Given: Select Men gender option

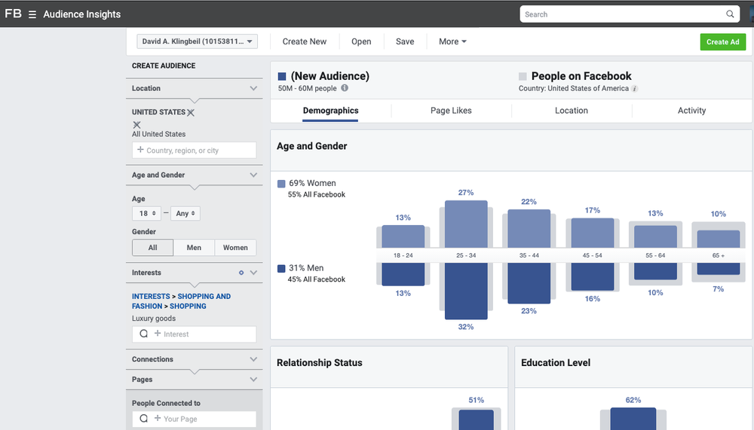Looking at the screenshot, I should click(x=194, y=248).
